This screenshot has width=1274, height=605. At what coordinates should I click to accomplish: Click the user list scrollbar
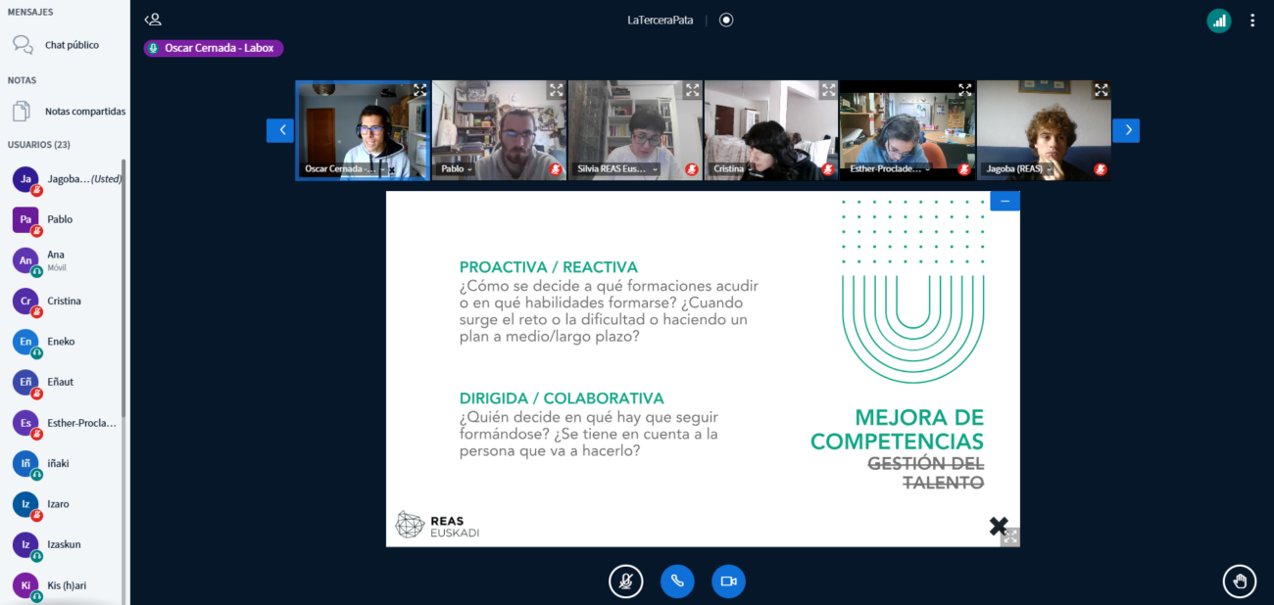tap(123, 294)
